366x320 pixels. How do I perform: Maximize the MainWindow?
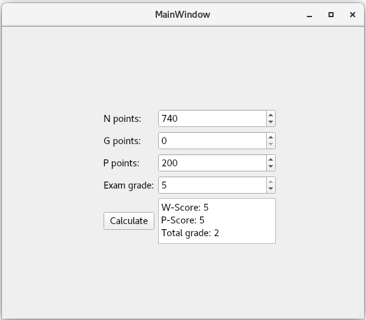pyautogui.click(x=331, y=15)
